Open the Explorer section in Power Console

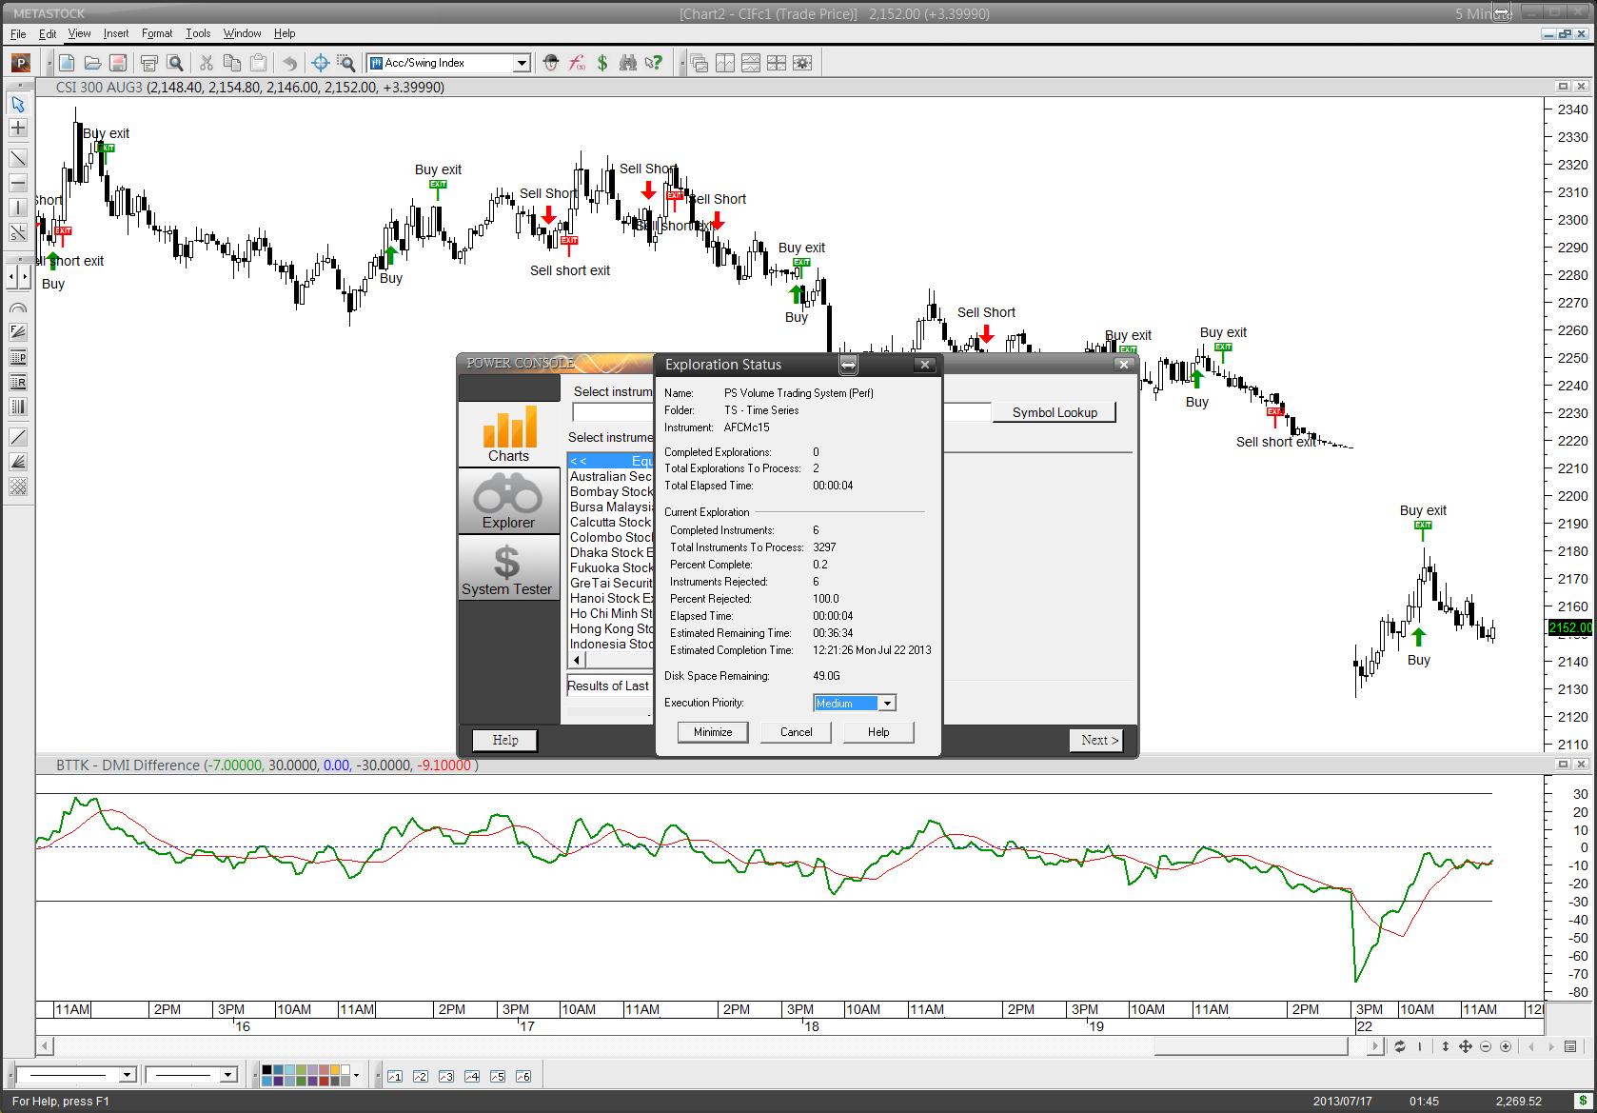[x=509, y=502]
